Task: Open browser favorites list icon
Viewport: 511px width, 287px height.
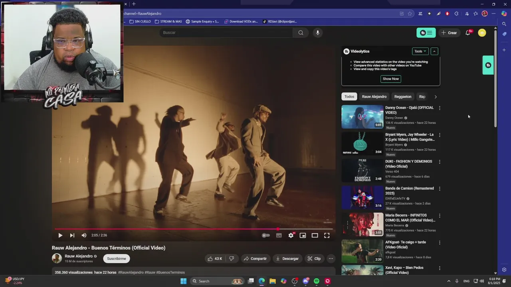Action: 475,14
